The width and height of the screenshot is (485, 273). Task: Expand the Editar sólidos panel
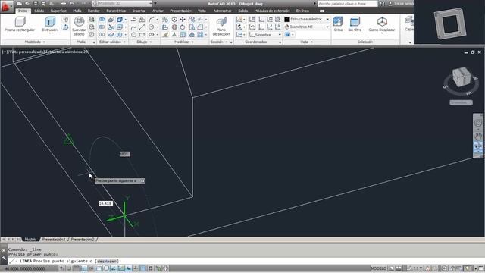[x=113, y=42]
